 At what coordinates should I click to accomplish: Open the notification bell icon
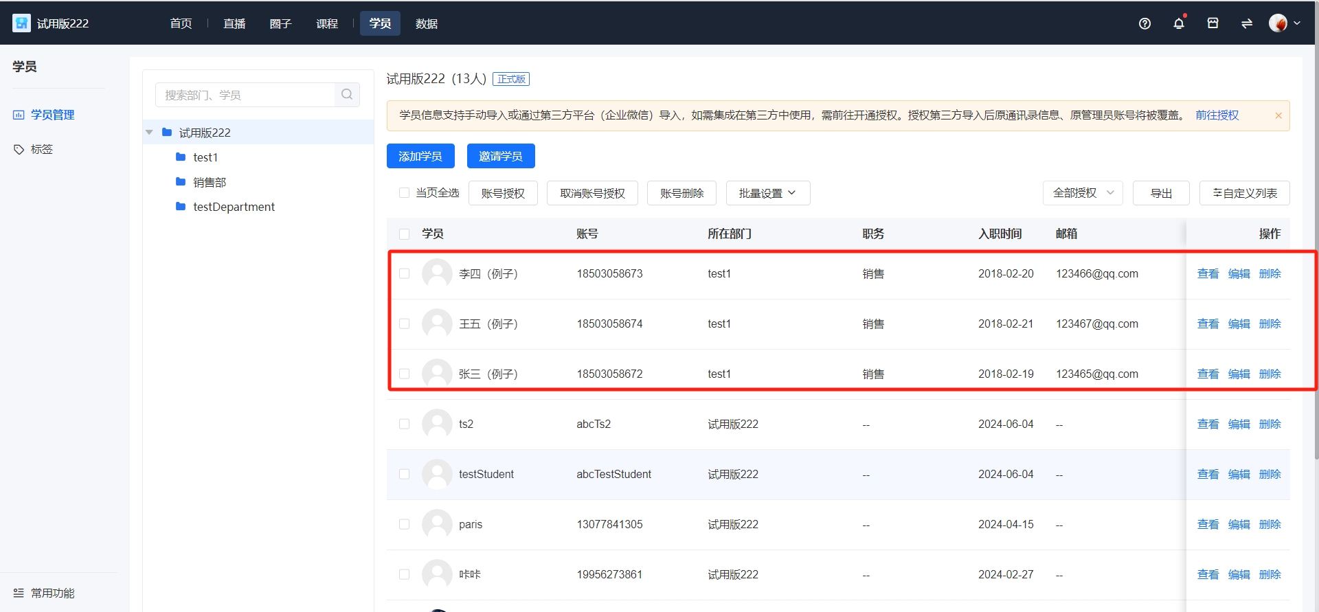(1179, 23)
